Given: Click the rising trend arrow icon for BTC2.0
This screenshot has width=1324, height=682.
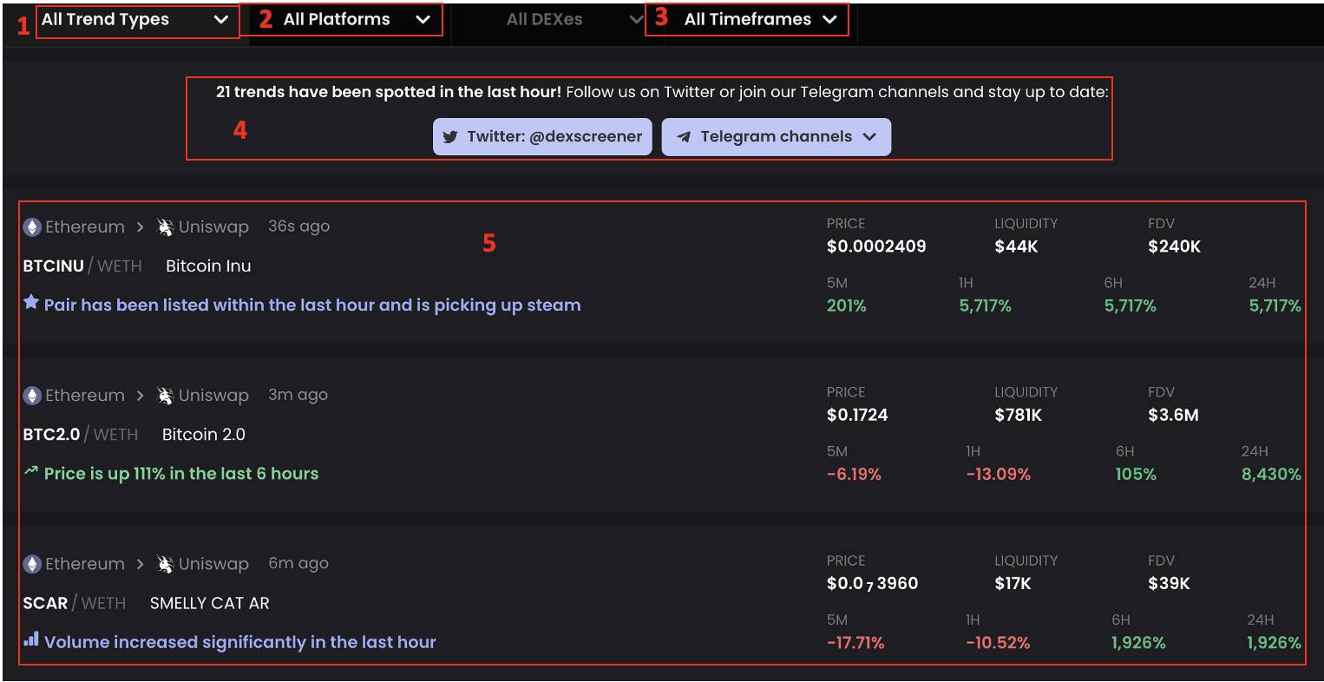Looking at the screenshot, I should pos(31,471).
